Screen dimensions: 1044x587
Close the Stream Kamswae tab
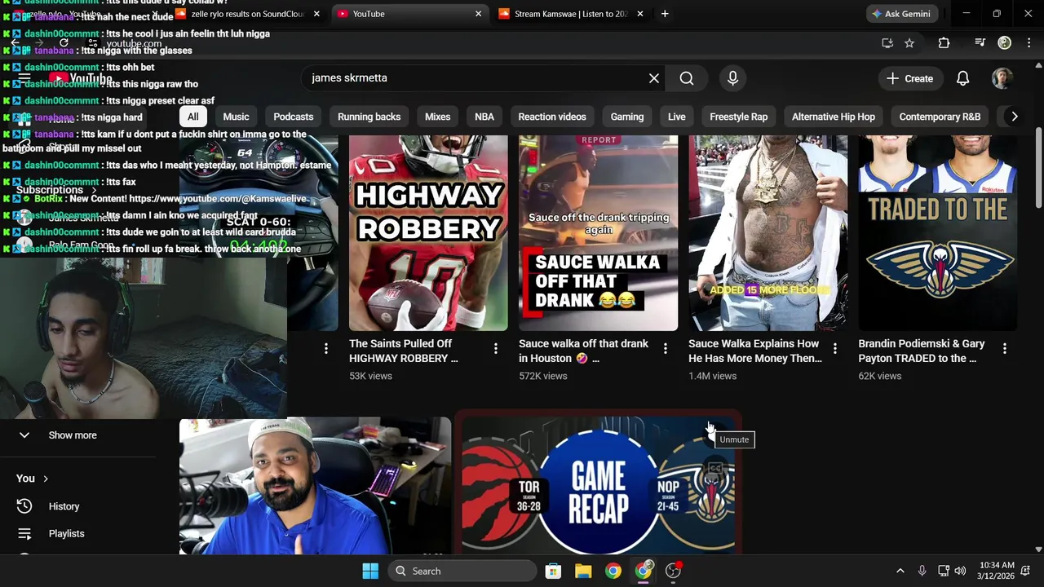[639, 14]
